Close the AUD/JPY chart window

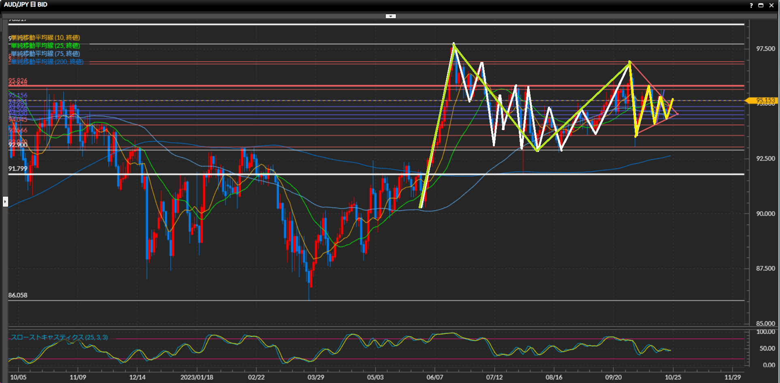click(771, 5)
